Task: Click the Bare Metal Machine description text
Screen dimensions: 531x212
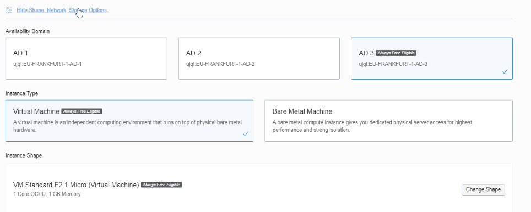Action: coord(372,126)
